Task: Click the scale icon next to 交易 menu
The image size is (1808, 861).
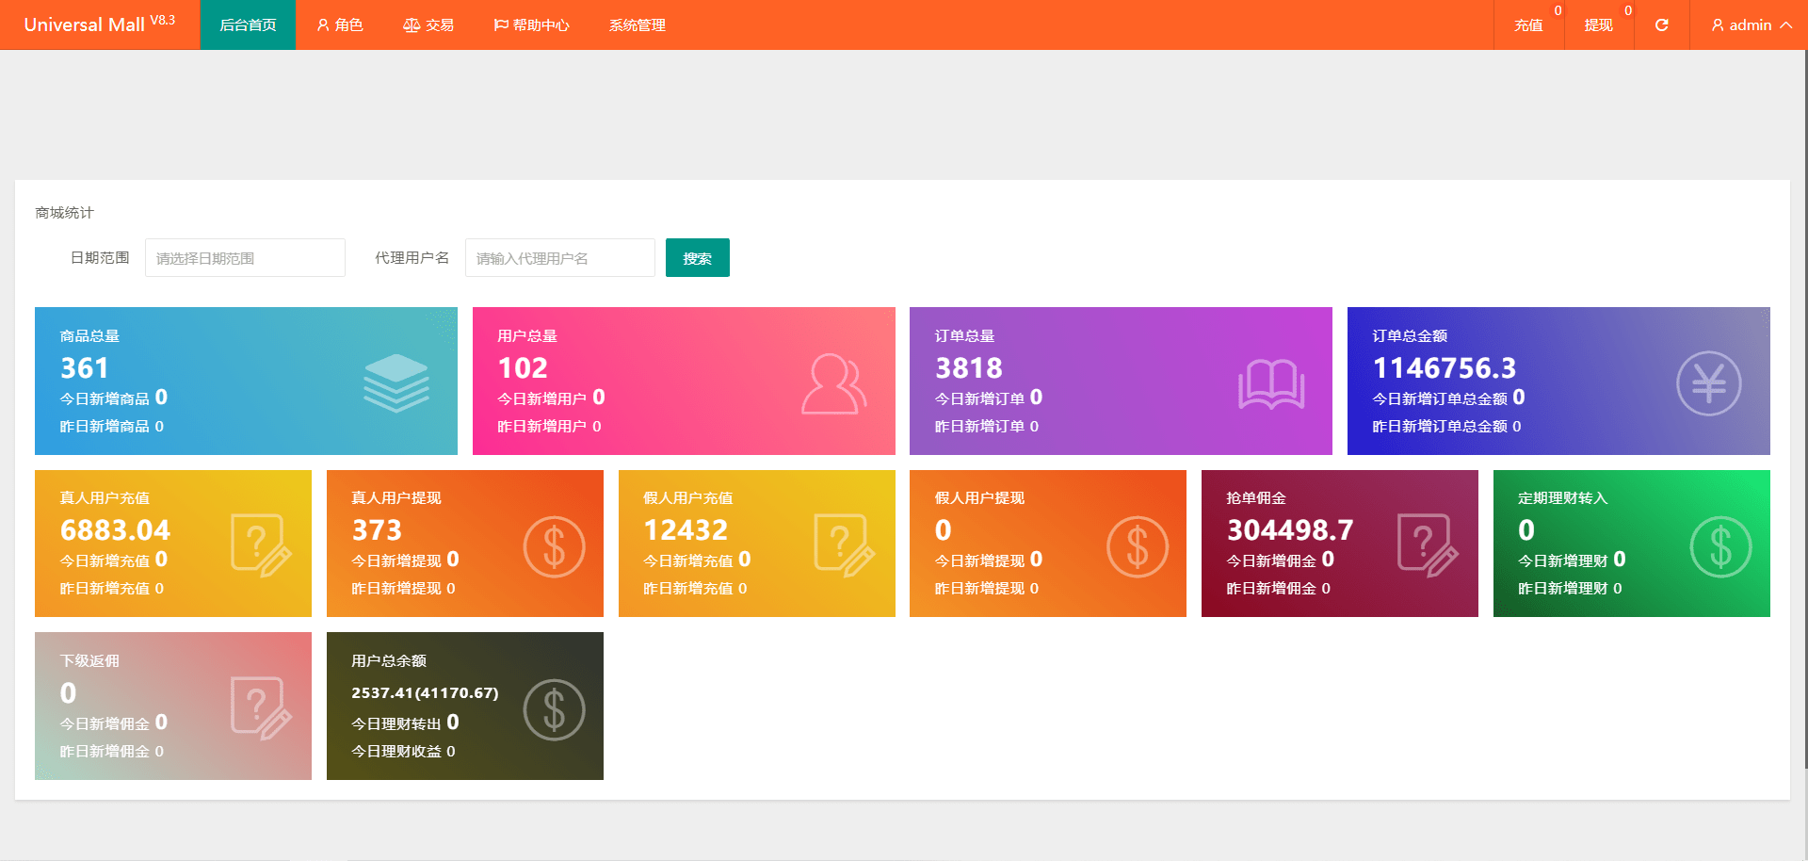Action: 411,25
